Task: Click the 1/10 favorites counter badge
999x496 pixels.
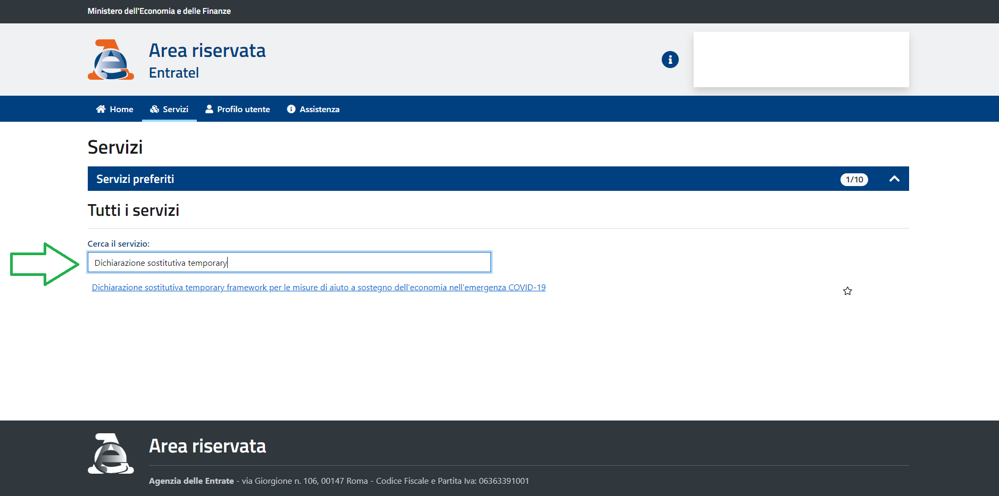Action: point(854,180)
